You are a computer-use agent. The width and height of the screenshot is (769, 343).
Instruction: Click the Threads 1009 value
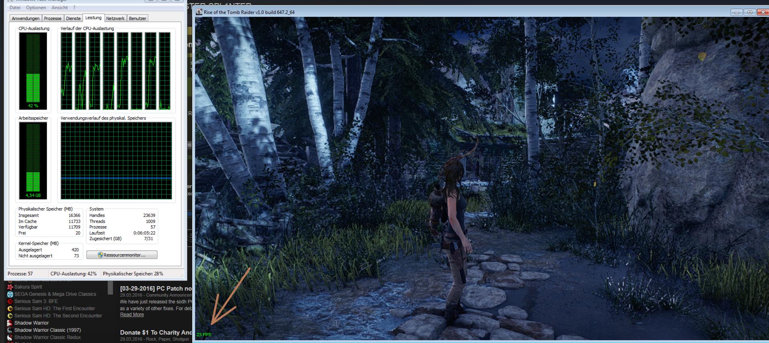(151, 221)
